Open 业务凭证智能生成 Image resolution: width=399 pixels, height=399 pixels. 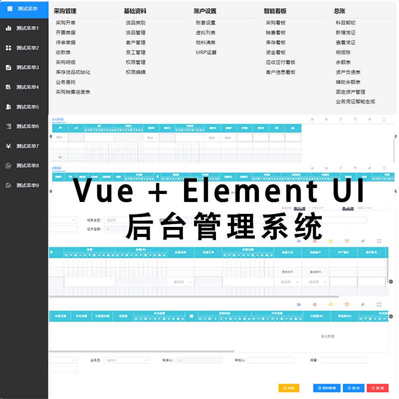356,102
